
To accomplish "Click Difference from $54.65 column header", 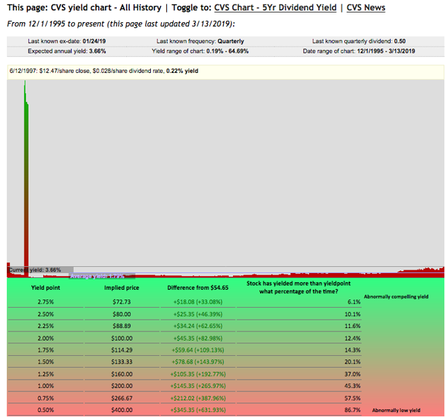I will [x=197, y=288].
